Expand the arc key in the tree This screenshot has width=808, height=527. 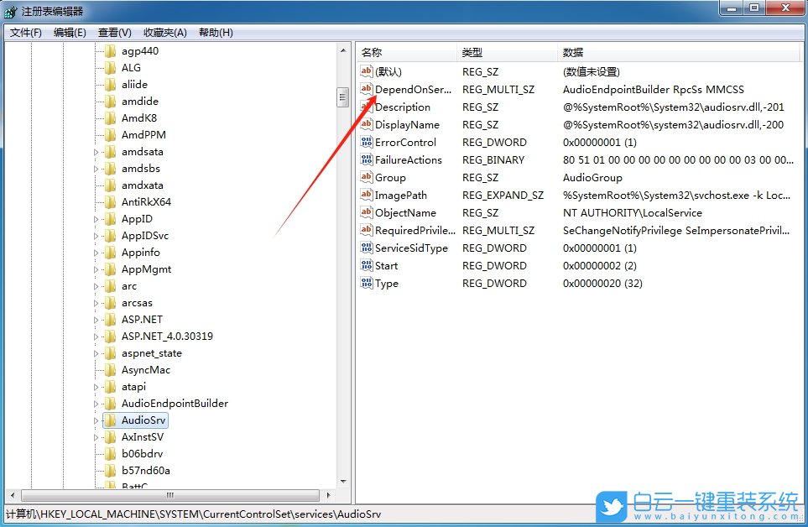point(95,285)
